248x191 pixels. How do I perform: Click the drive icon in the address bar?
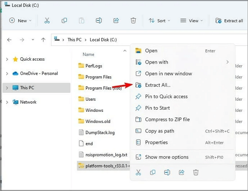click(57, 39)
